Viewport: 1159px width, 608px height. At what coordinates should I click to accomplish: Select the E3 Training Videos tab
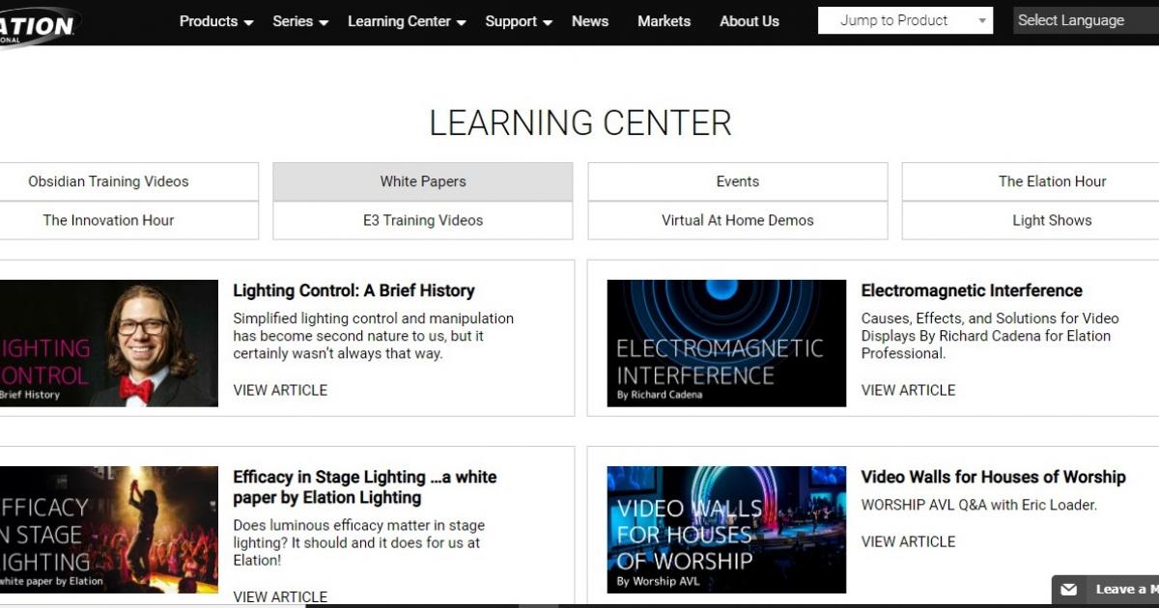[x=423, y=220]
